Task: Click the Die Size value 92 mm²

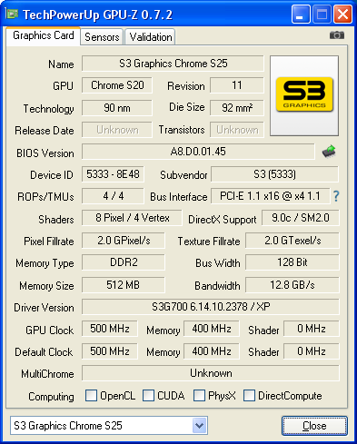Action: pos(237,108)
